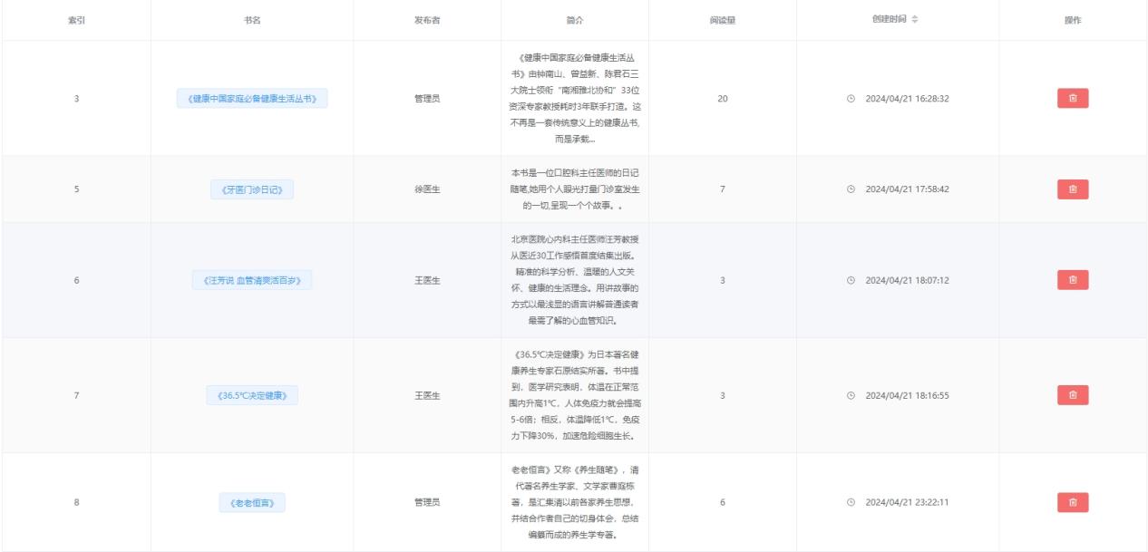Click timestamp 2024/04/21 23:22:11
This screenshot has height=552, width=1148.
point(907,501)
